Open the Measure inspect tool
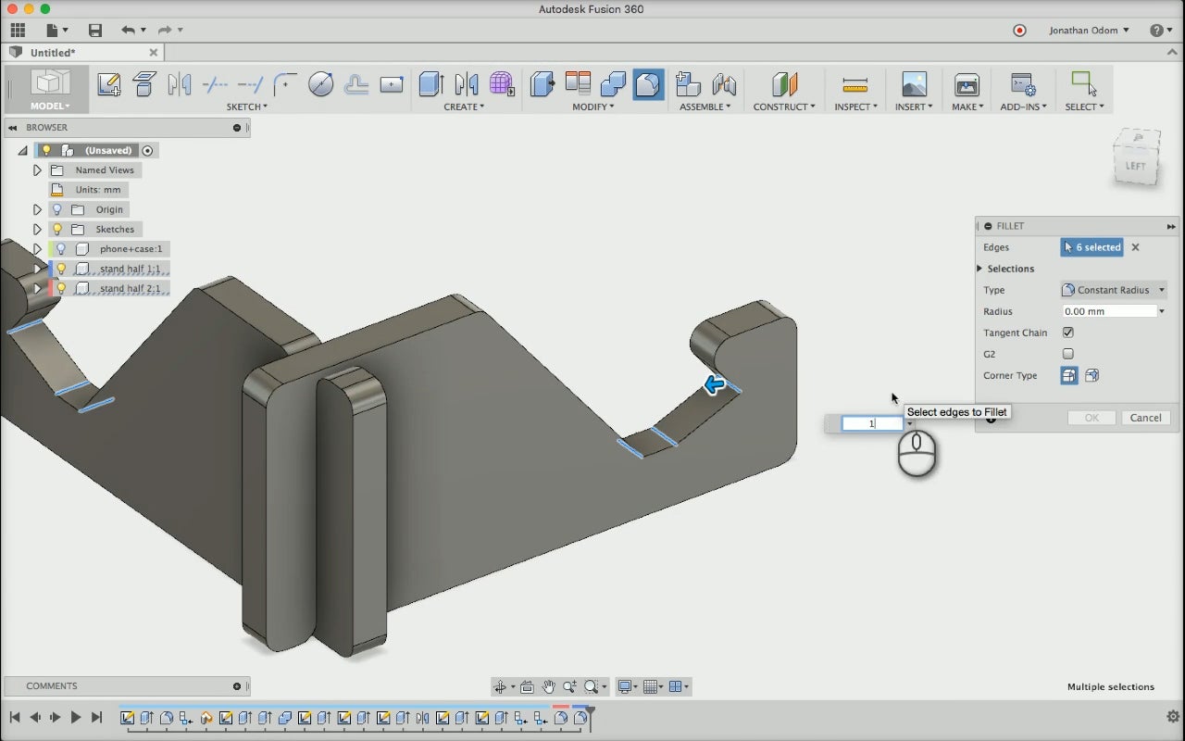Image resolution: width=1185 pixels, height=741 pixels. tap(855, 84)
